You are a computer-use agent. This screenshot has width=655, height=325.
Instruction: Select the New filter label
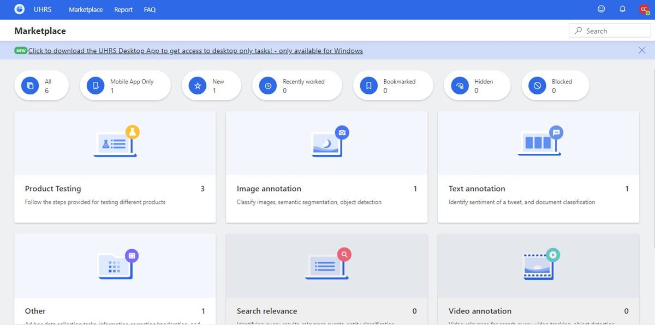click(x=218, y=82)
